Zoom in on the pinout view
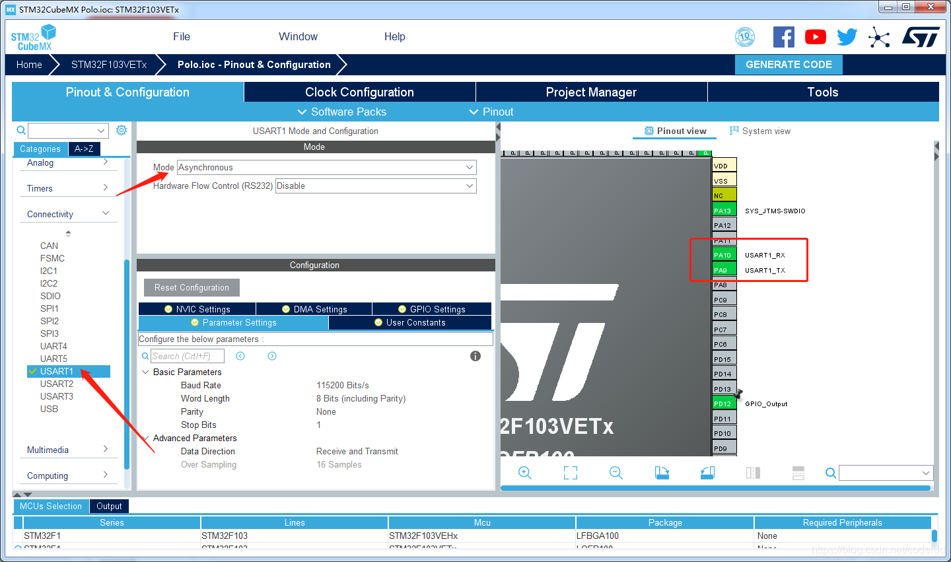This screenshot has width=951, height=562. [525, 473]
